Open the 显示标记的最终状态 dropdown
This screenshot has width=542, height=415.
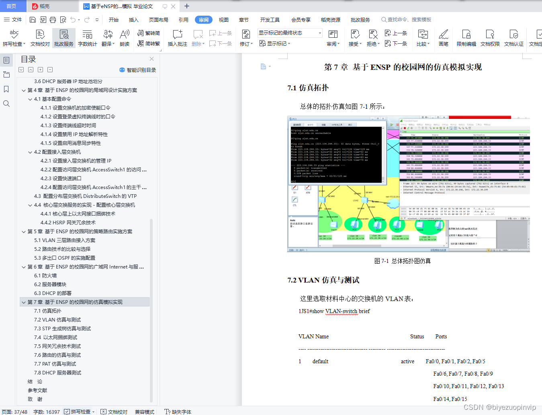[x=289, y=33]
